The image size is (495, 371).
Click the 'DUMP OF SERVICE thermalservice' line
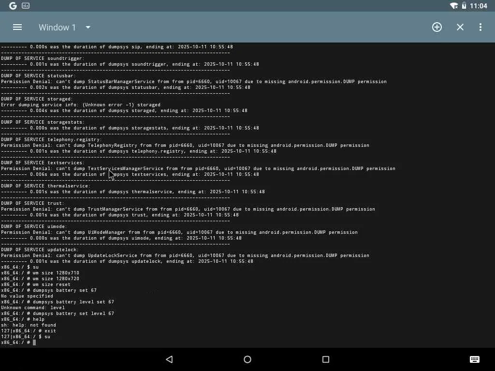(x=45, y=186)
